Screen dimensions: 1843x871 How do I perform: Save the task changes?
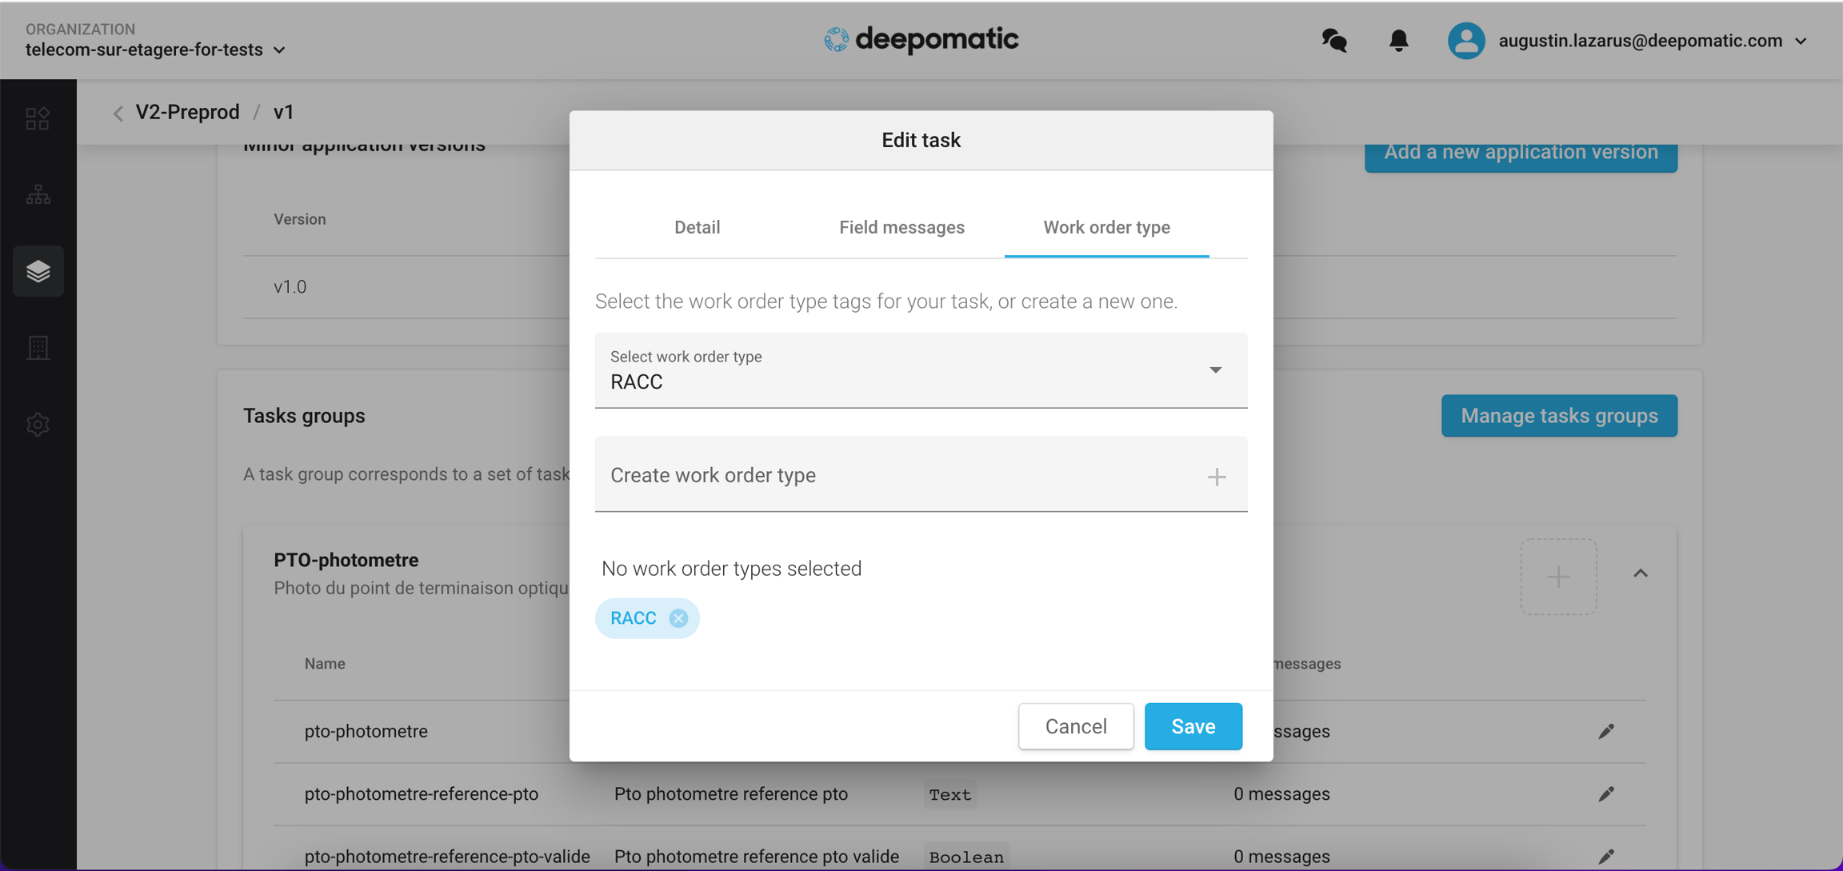(x=1193, y=726)
